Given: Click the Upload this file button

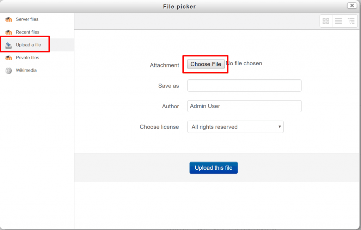Looking at the screenshot, I should [213, 168].
